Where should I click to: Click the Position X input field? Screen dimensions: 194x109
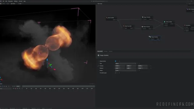[x=120, y=66]
